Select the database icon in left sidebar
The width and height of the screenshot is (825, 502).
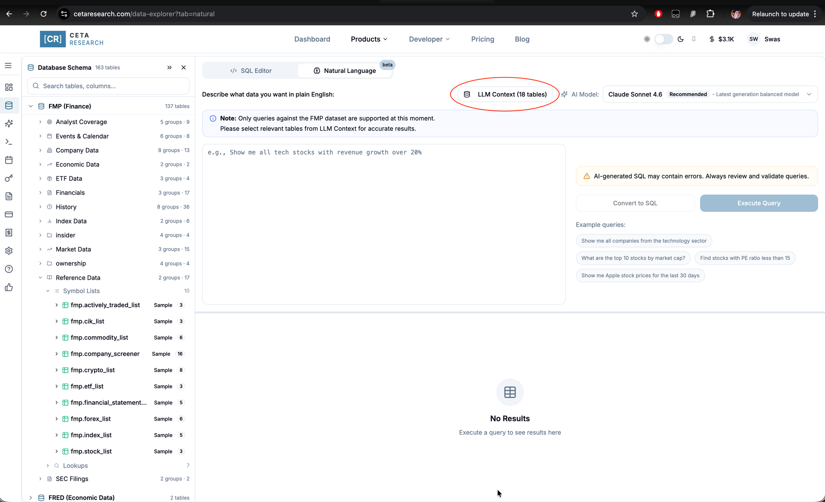[x=9, y=106]
